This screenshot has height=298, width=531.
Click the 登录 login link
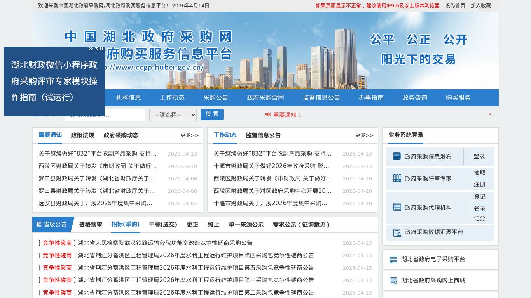coord(479,156)
